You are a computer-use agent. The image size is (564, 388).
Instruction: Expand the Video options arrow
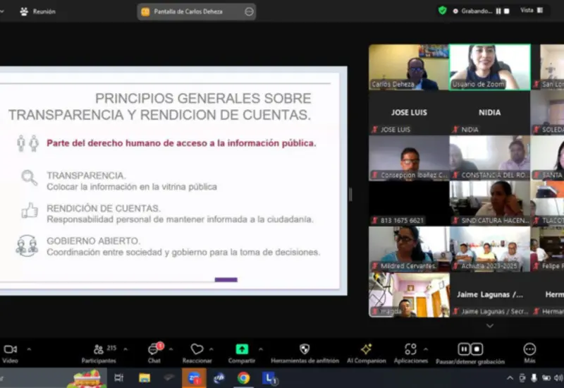tap(29, 348)
